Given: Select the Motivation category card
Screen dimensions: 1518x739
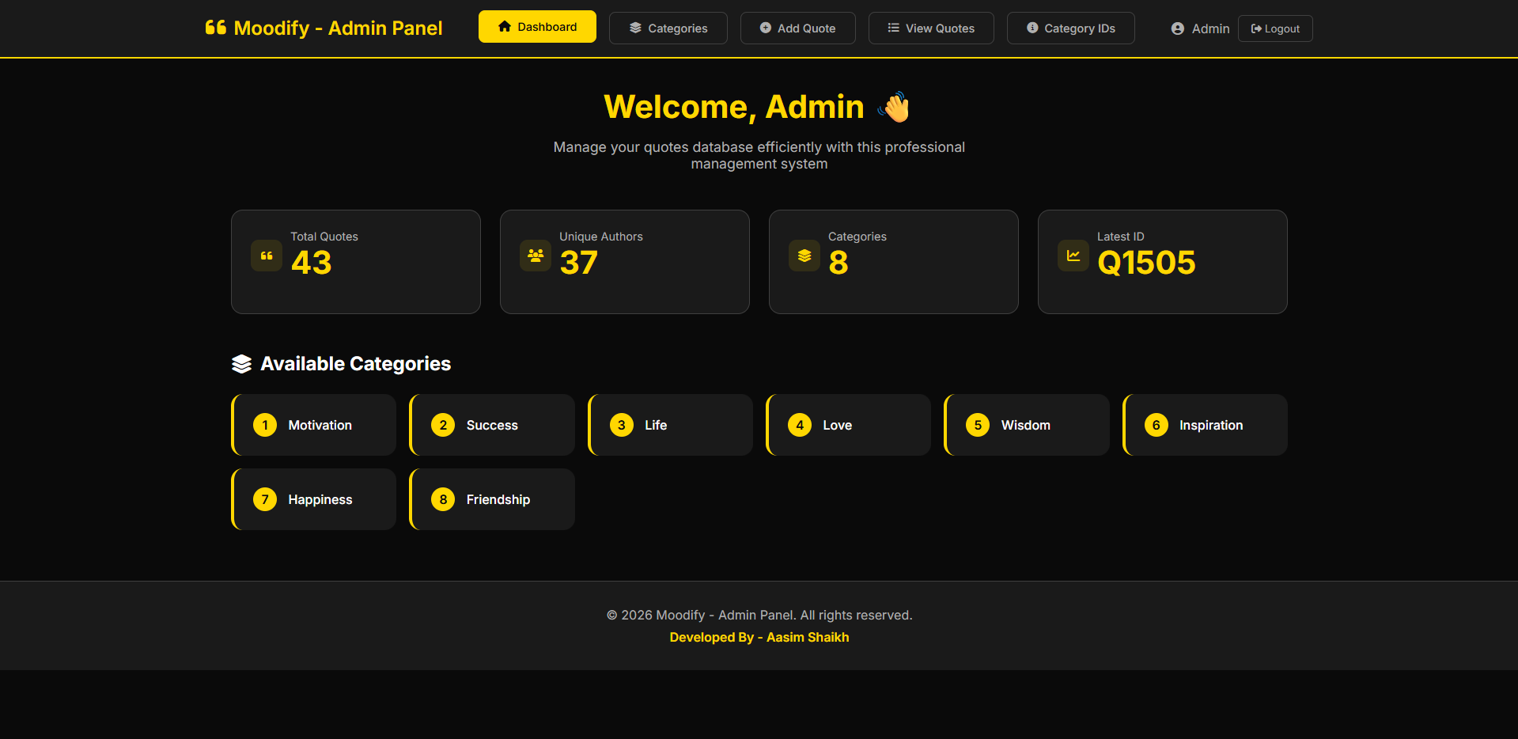Looking at the screenshot, I should [314, 425].
